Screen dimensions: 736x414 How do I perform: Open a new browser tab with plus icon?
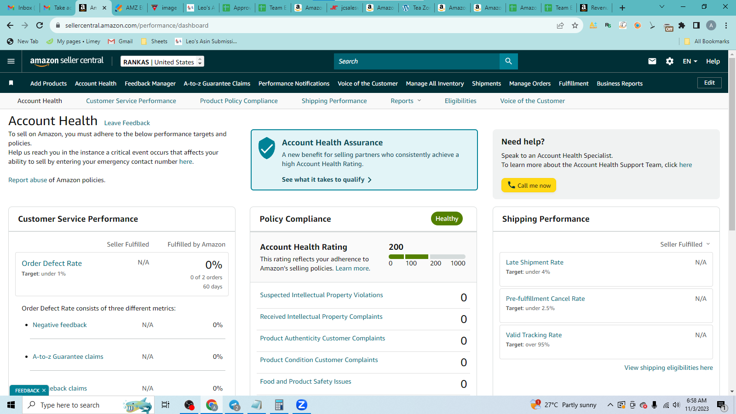click(622, 7)
